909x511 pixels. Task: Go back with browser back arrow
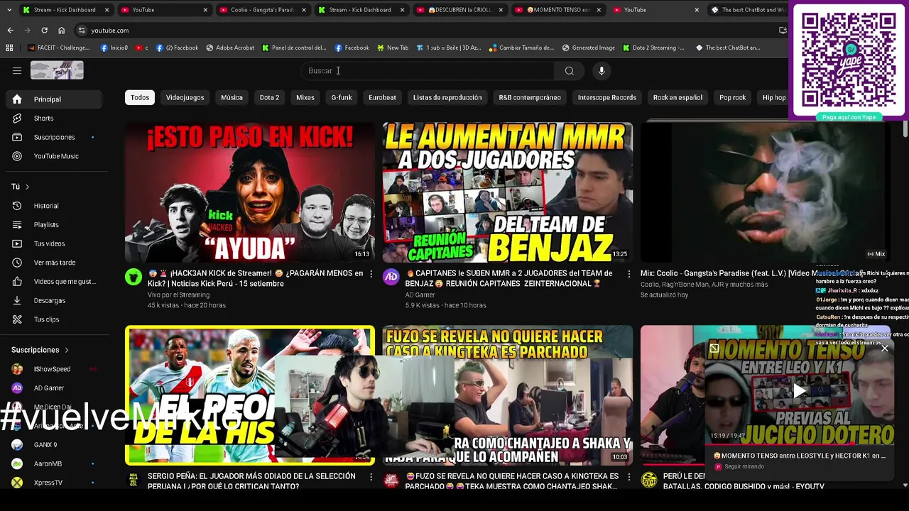[10, 31]
